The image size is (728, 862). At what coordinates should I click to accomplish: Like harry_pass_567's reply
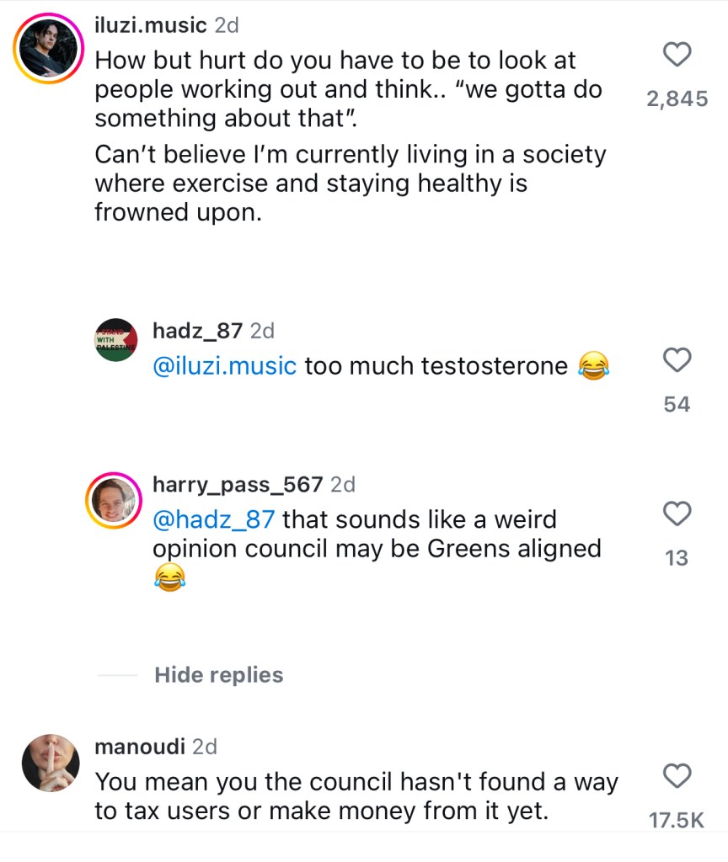pyautogui.click(x=677, y=513)
